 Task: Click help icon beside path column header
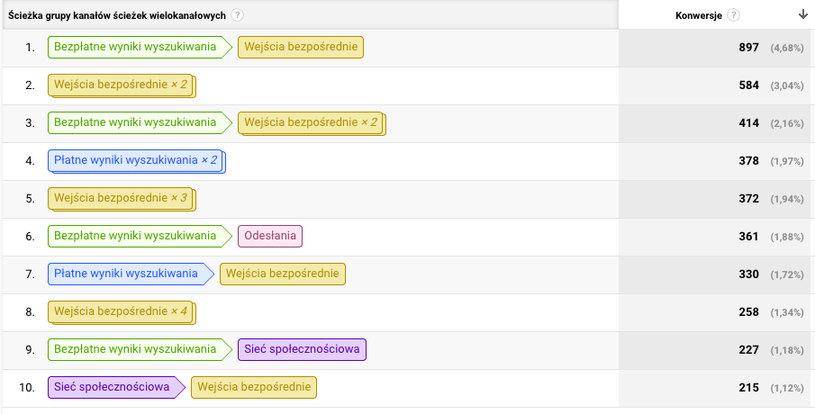(237, 15)
